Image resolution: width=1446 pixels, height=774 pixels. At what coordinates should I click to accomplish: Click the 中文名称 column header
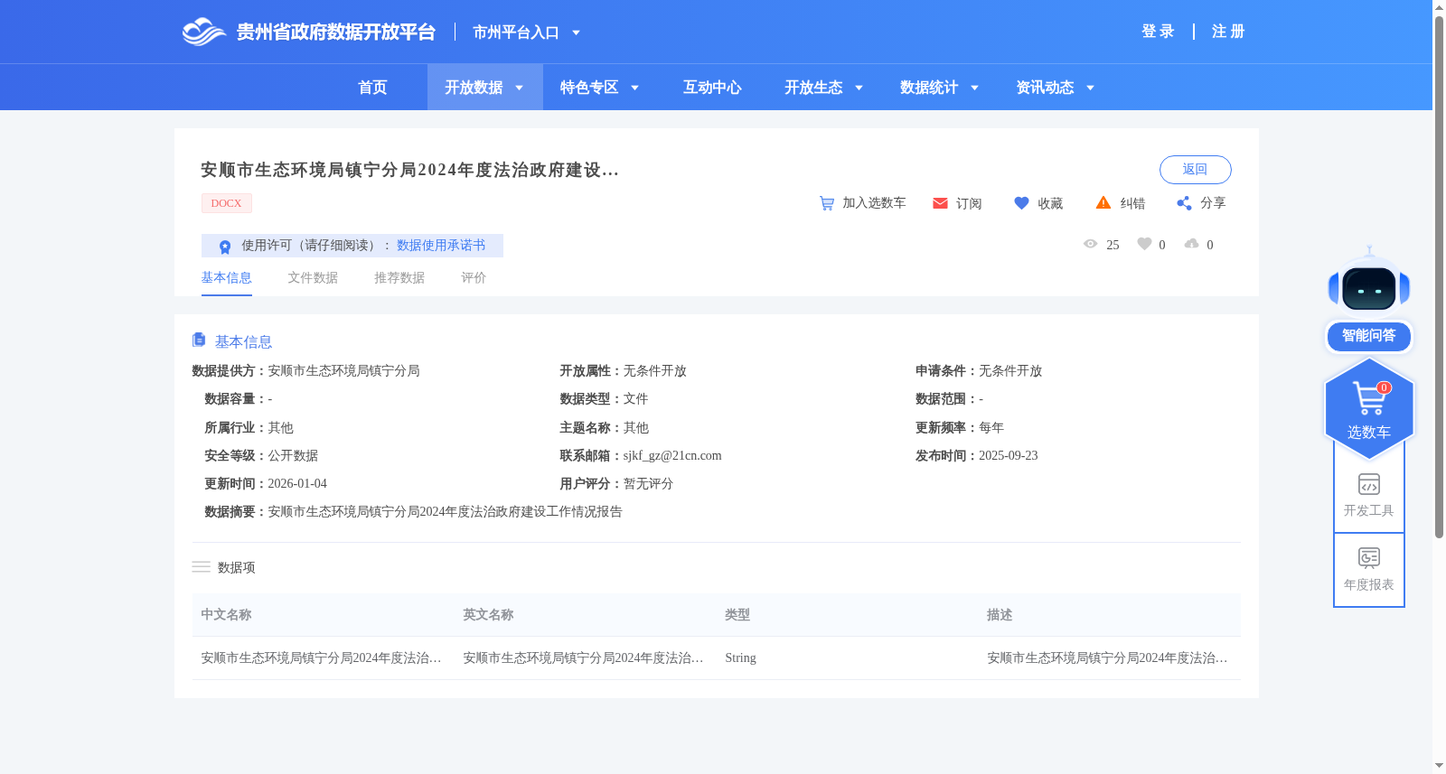pyautogui.click(x=226, y=615)
